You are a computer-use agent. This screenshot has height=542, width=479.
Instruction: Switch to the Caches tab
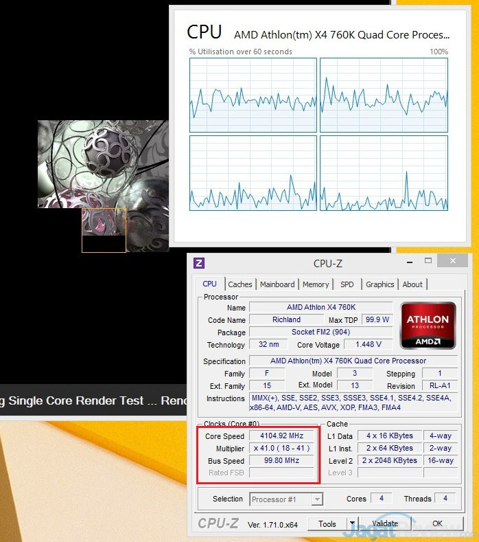coord(240,284)
